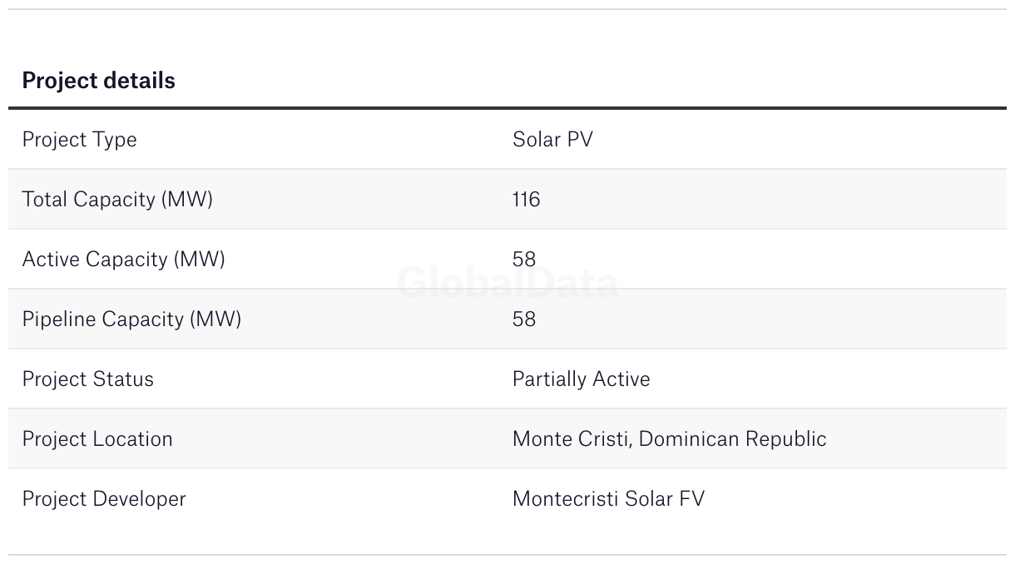
Task: Click the GlobalData watermark
Action: click(507, 284)
